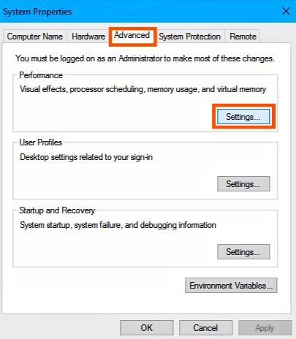Open the Environment Variables dialog
This screenshot has width=296, height=339.
click(x=231, y=286)
